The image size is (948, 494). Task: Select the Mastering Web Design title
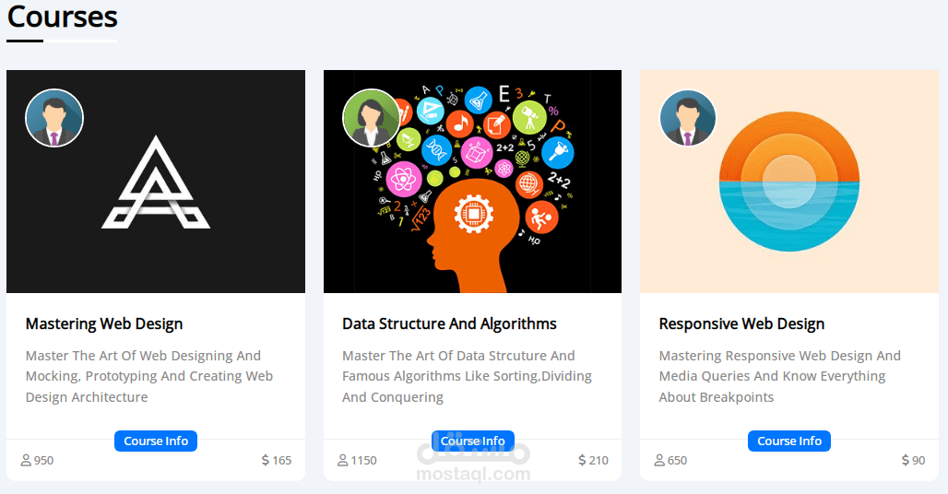[x=104, y=323]
